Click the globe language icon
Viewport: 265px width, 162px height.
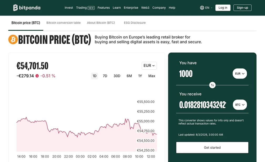(202, 8)
